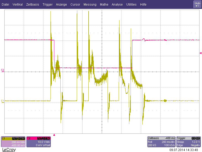Image resolution: width=202 pixels, height=152 pixels.
Task: Click the 0 mV offset value
Action: (x=43, y=145)
